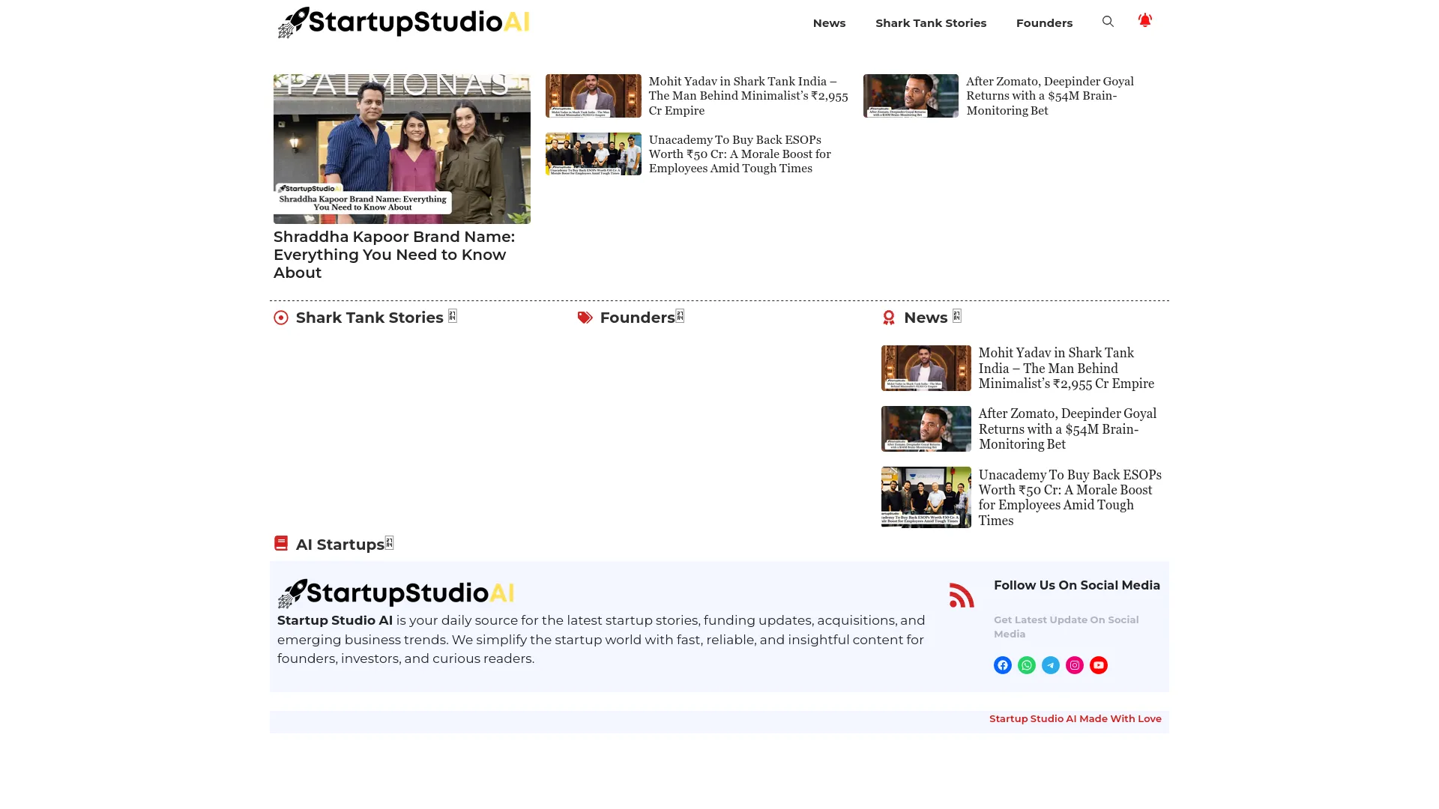Click the StartupStudioAI header logo
The width and height of the screenshot is (1439, 809).
coord(403,22)
